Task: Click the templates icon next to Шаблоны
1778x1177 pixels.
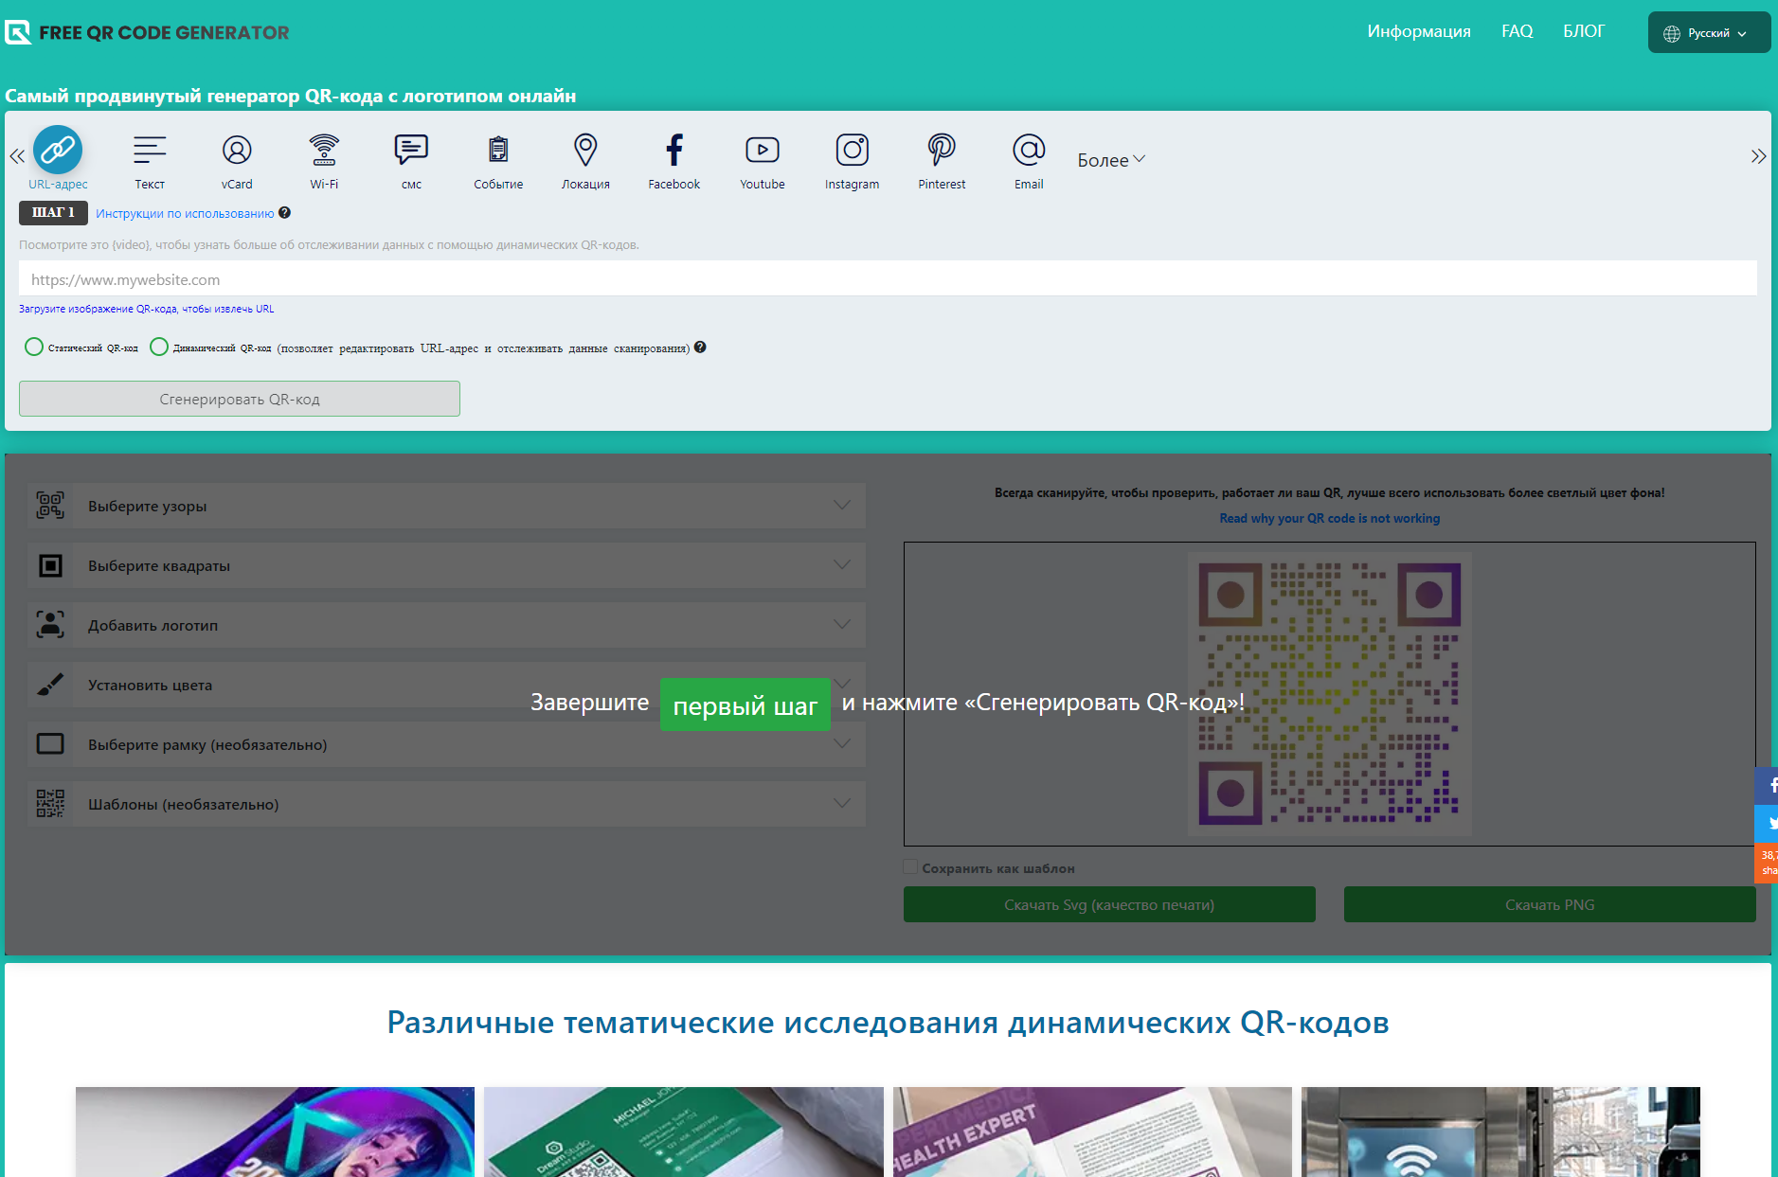Action: click(50, 804)
